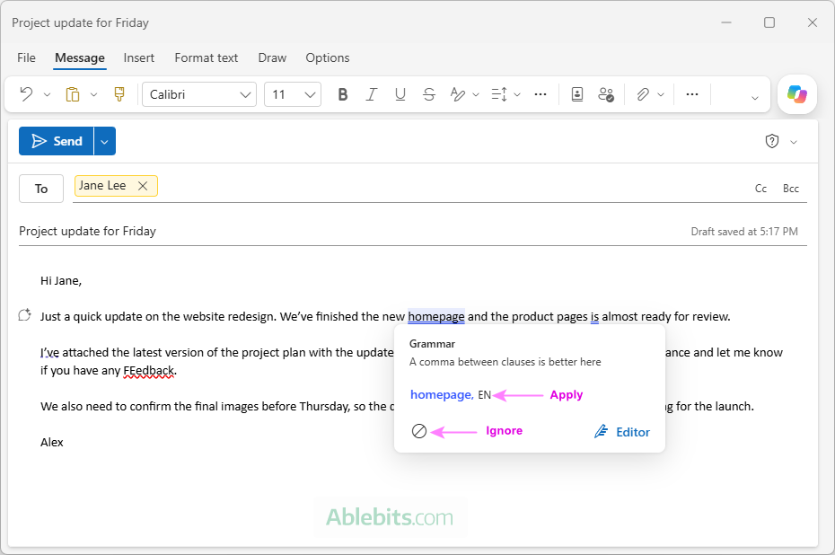
Task: Minimize the message window
Action: 725,22
